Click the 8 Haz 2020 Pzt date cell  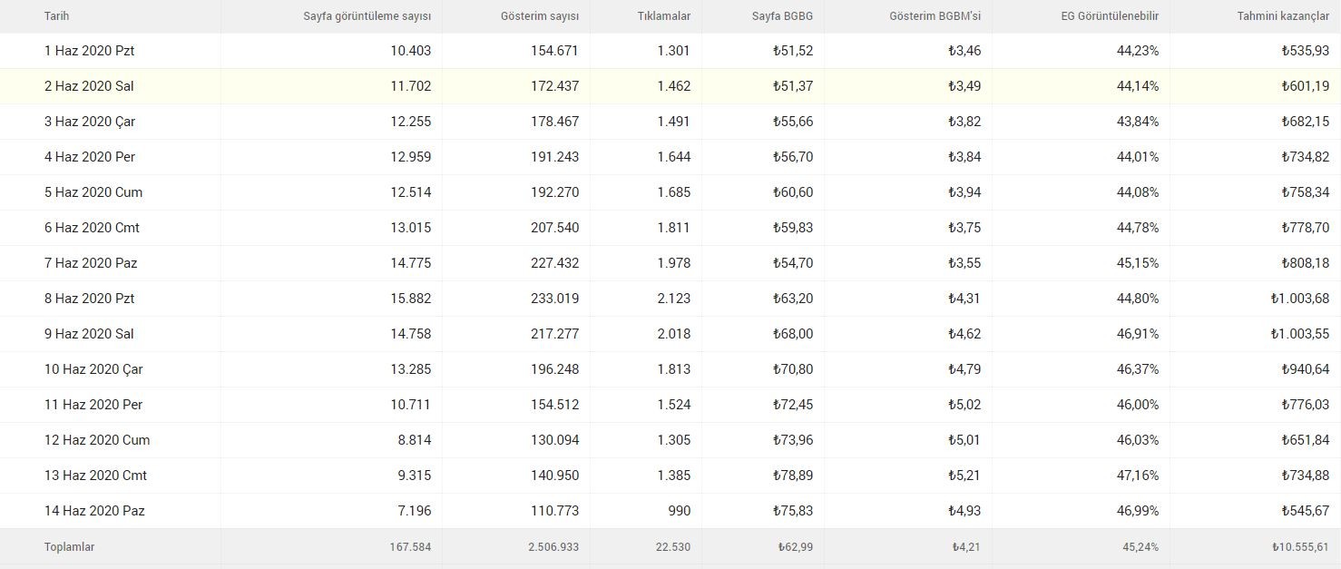coord(90,299)
